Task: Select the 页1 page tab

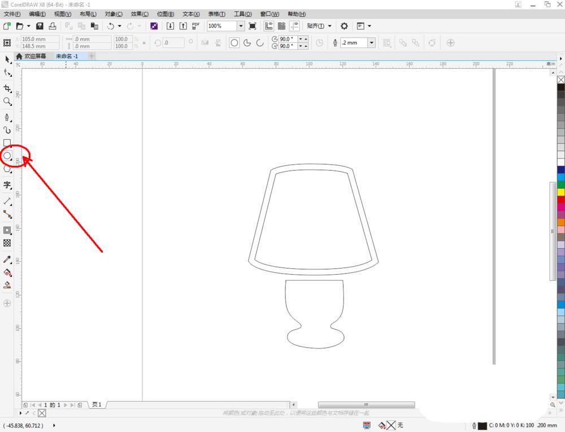Action: [x=97, y=405]
